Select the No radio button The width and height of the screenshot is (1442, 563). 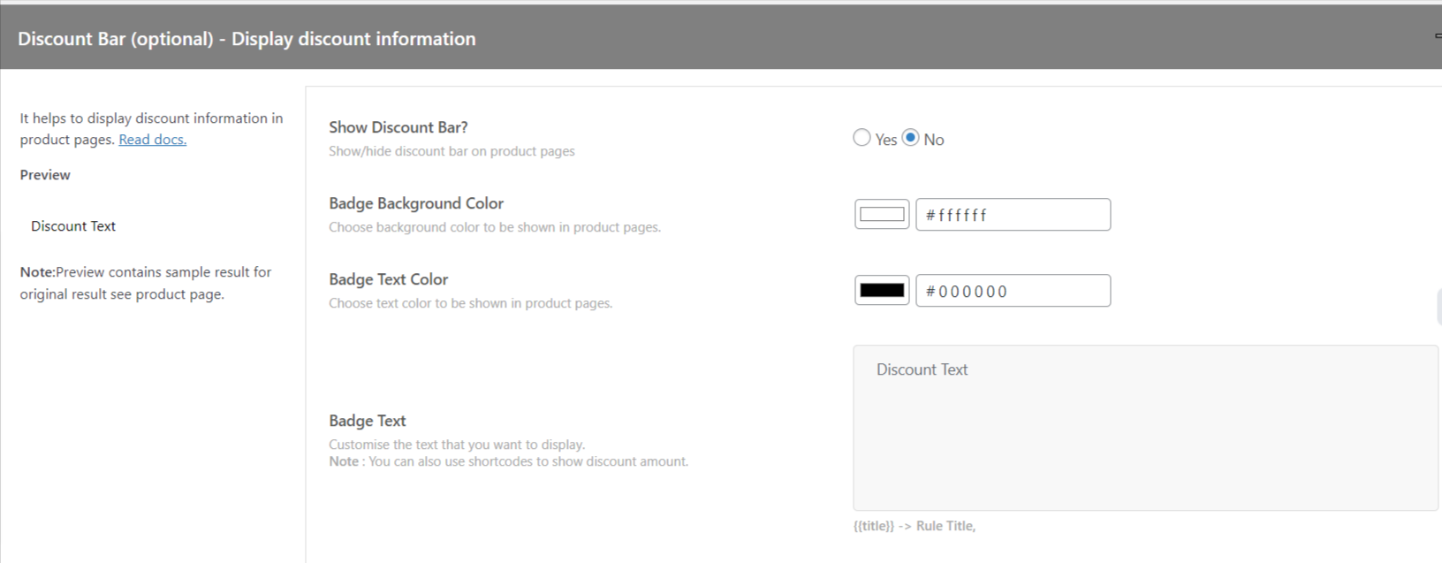911,138
